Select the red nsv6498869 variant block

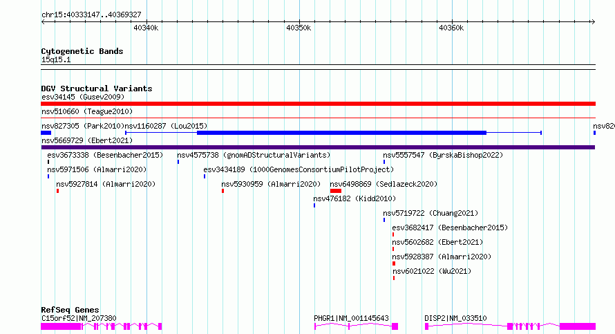tap(336, 191)
